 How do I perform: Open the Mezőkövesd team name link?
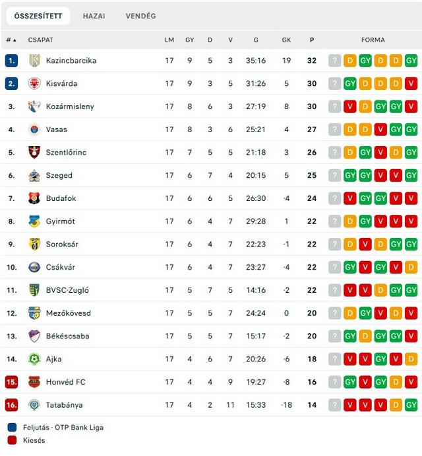pyautogui.click(x=69, y=313)
